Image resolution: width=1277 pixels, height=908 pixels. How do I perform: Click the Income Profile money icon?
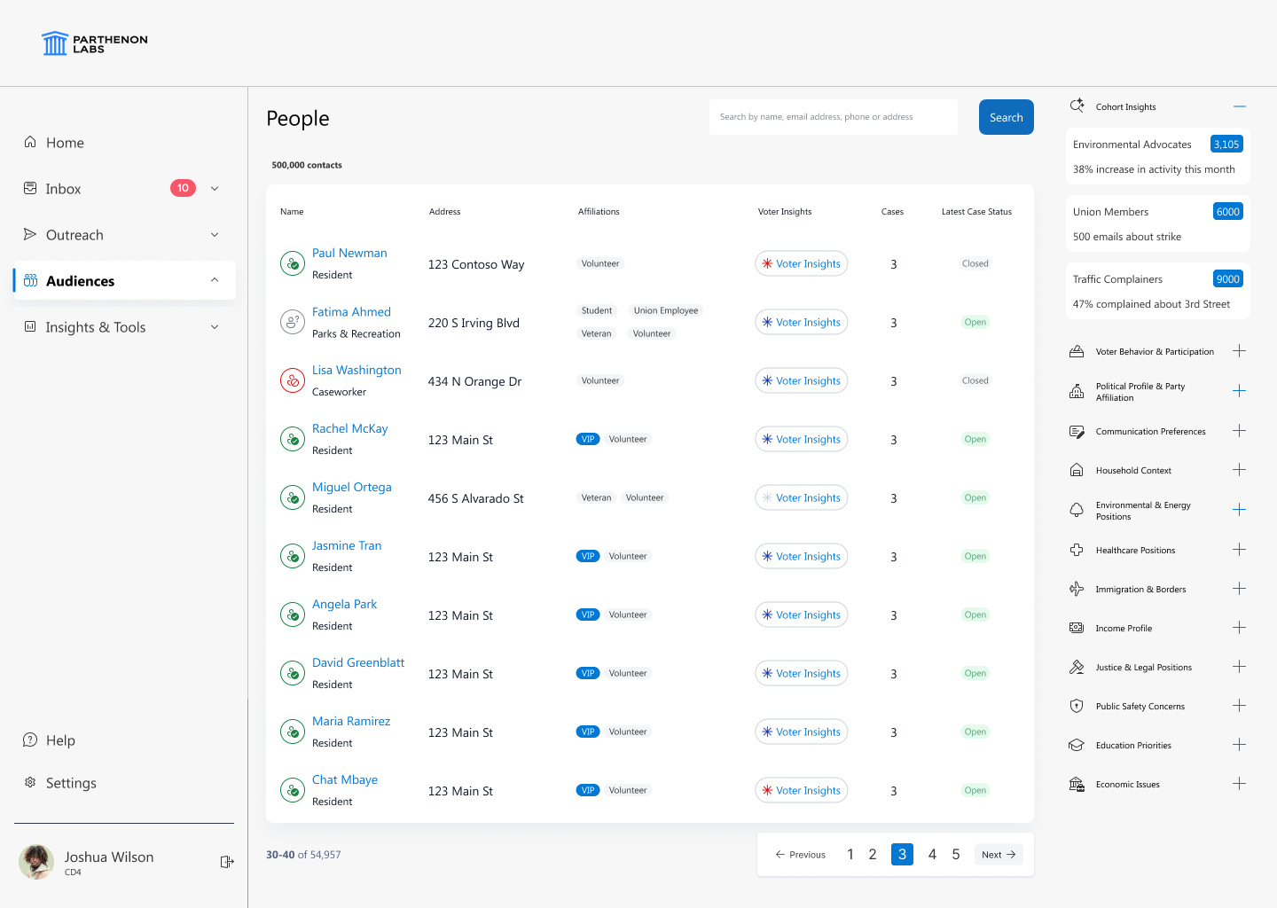click(x=1077, y=628)
